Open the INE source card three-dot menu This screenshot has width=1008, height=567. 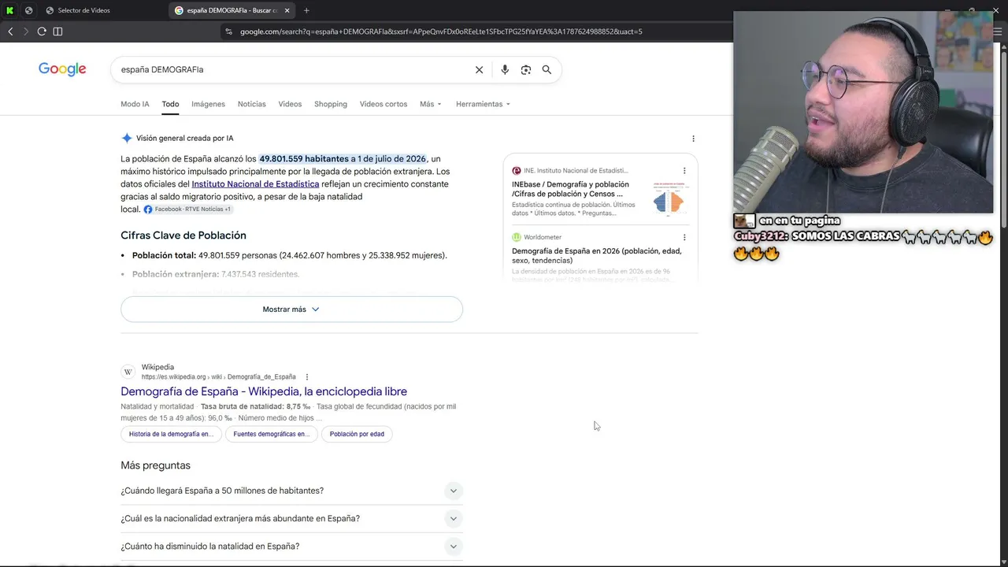pos(684,171)
